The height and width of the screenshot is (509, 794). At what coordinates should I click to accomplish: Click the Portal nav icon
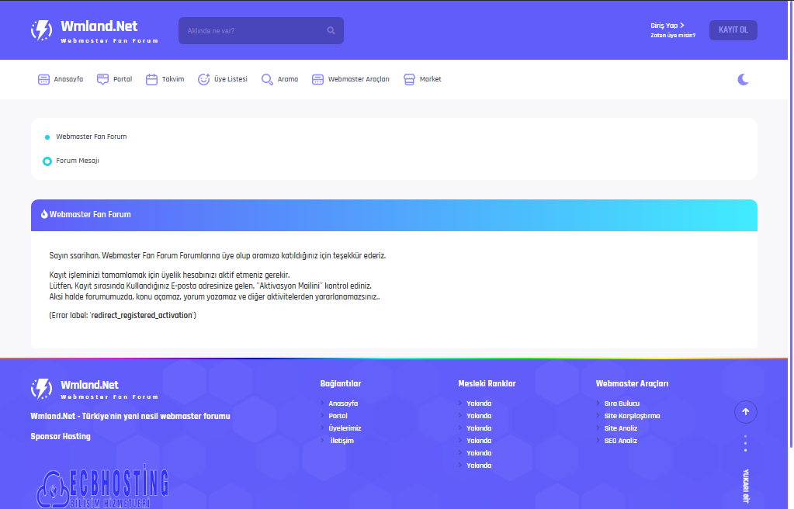tap(102, 79)
